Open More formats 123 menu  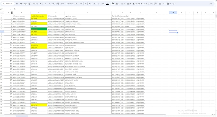coord(62,3)
